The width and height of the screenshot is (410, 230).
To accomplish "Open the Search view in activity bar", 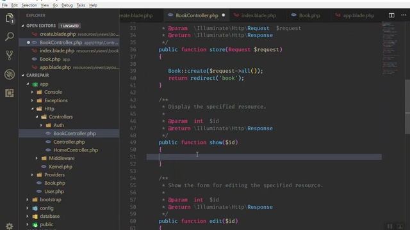I will point(10,36).
